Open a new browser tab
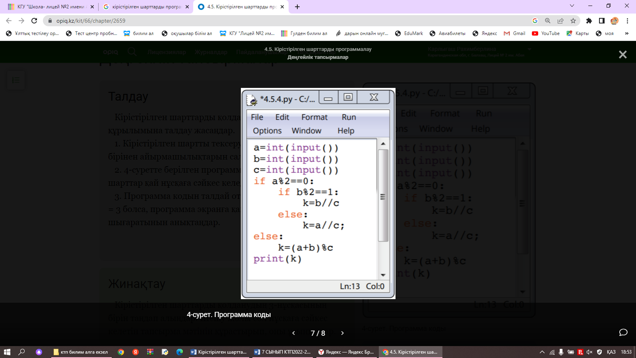Image resolution: width=636 pixels, height=358 pixels. (297, 7)
